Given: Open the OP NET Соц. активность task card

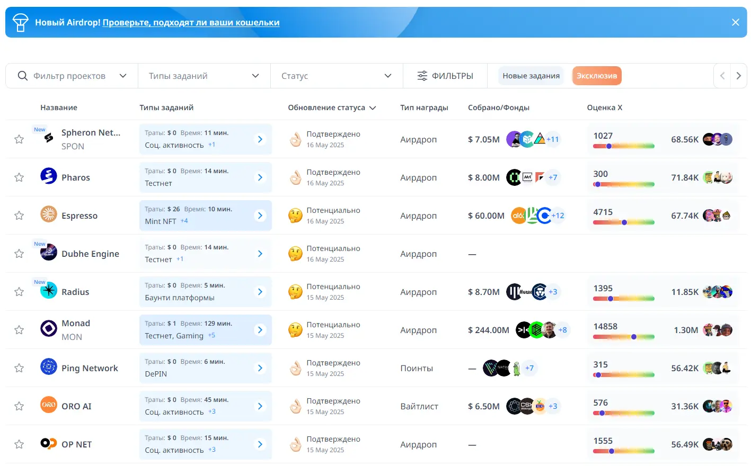Looking at the screenshot, I should (x=206, y=444).
